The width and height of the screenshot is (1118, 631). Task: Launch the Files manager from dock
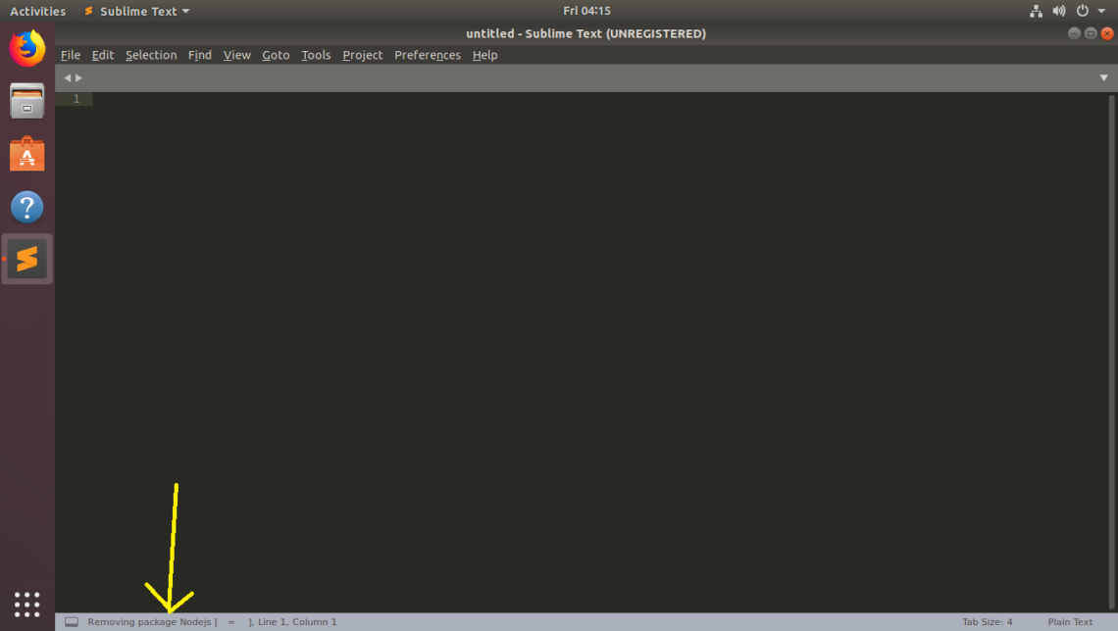(x=27, y=101)
